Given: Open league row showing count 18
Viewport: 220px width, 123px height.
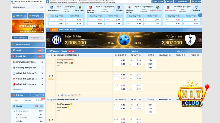Looking at the screenshot, I should [x=28, y=84].
